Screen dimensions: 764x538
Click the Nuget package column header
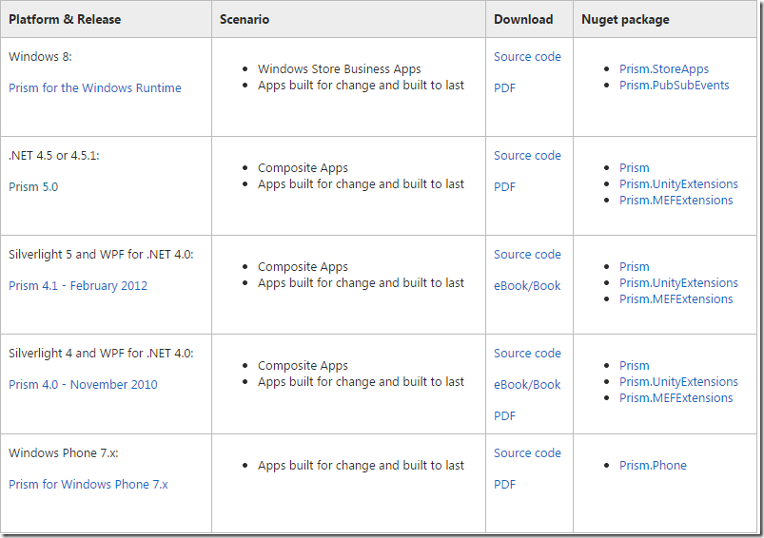pyautogui.click(x=625, y=19)
